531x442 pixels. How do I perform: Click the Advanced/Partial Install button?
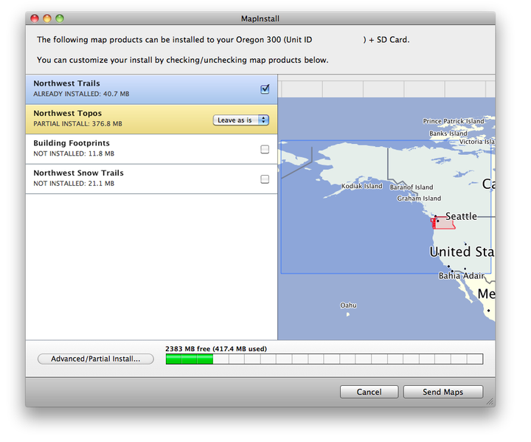95,359
